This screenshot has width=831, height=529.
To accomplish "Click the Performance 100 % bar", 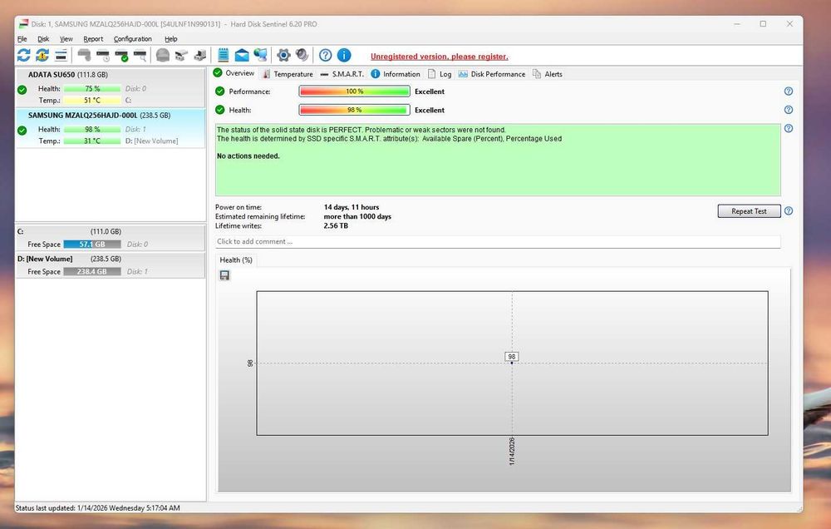I will point(354,91).
